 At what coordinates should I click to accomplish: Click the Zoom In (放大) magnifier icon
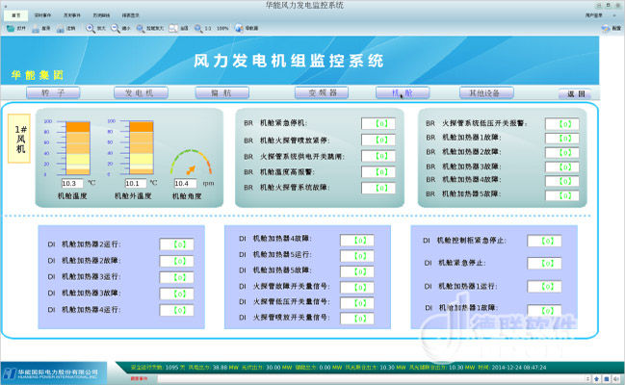pos(90,29)
